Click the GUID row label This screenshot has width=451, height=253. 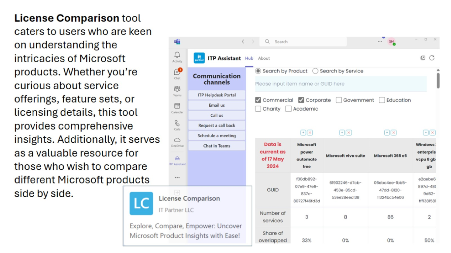click(273, 190)
